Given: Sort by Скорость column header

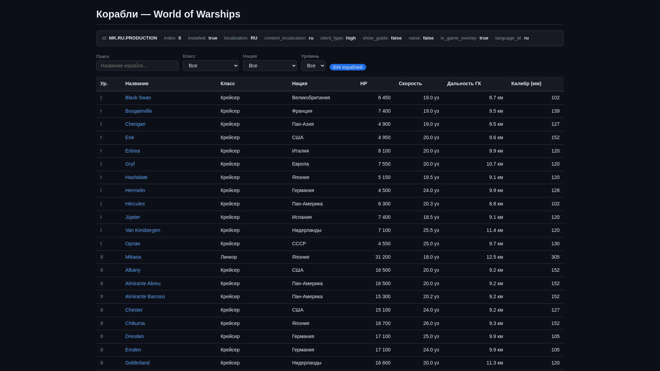Looking at the screenshot, I should pos(410,83).
